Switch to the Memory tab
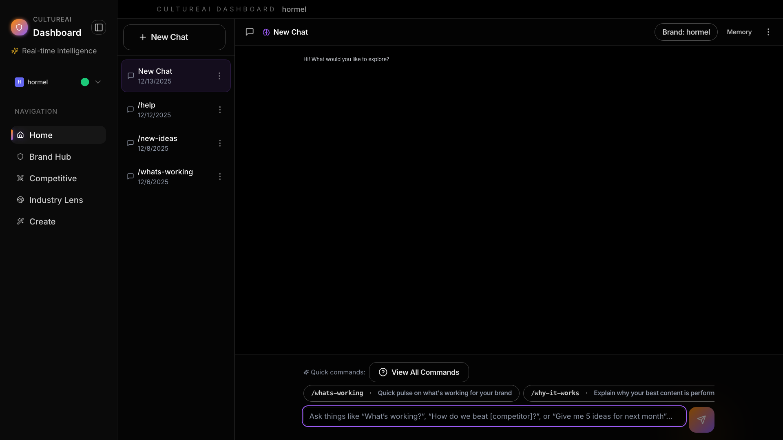The height and width of the screenshot is (440, 783). coord(739,32)
